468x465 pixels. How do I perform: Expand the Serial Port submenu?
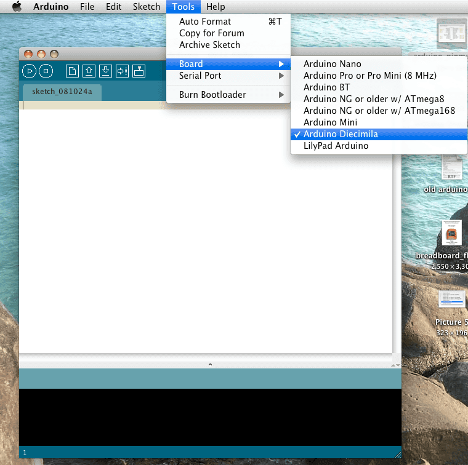coord(200,76)
